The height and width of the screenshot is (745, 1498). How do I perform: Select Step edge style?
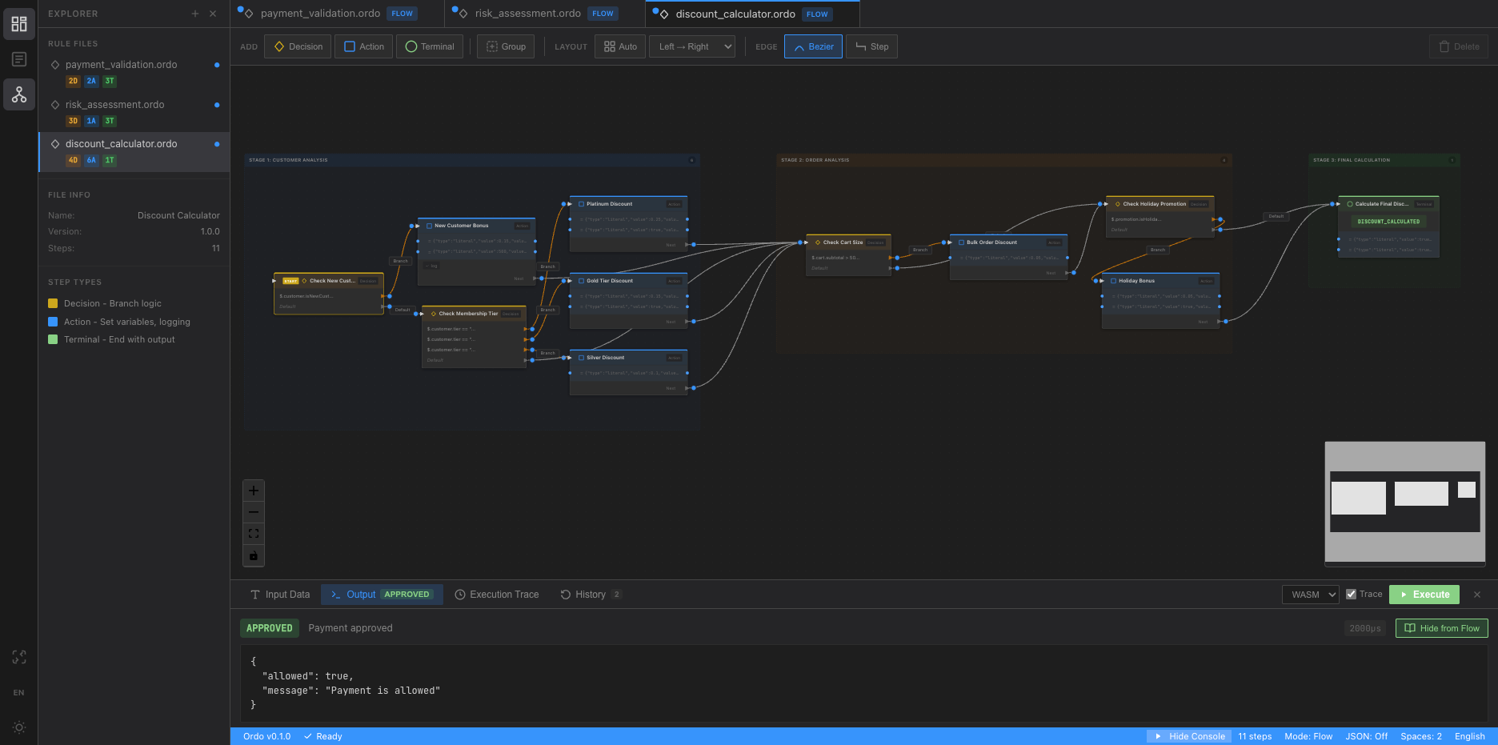click(x=871, y=46)
